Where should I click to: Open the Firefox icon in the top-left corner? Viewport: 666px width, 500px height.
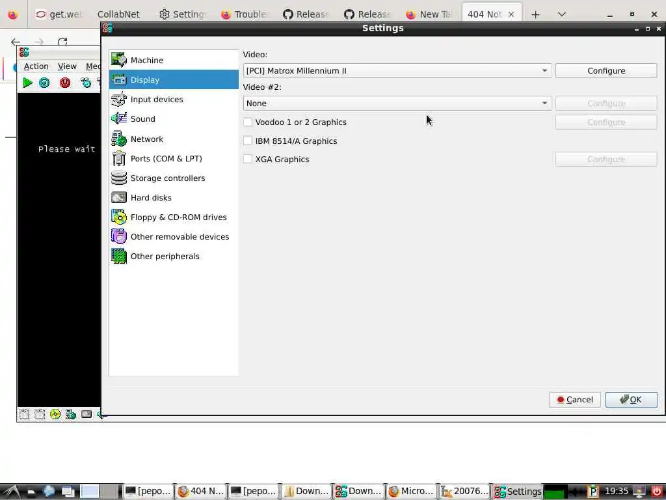point(13,14)
